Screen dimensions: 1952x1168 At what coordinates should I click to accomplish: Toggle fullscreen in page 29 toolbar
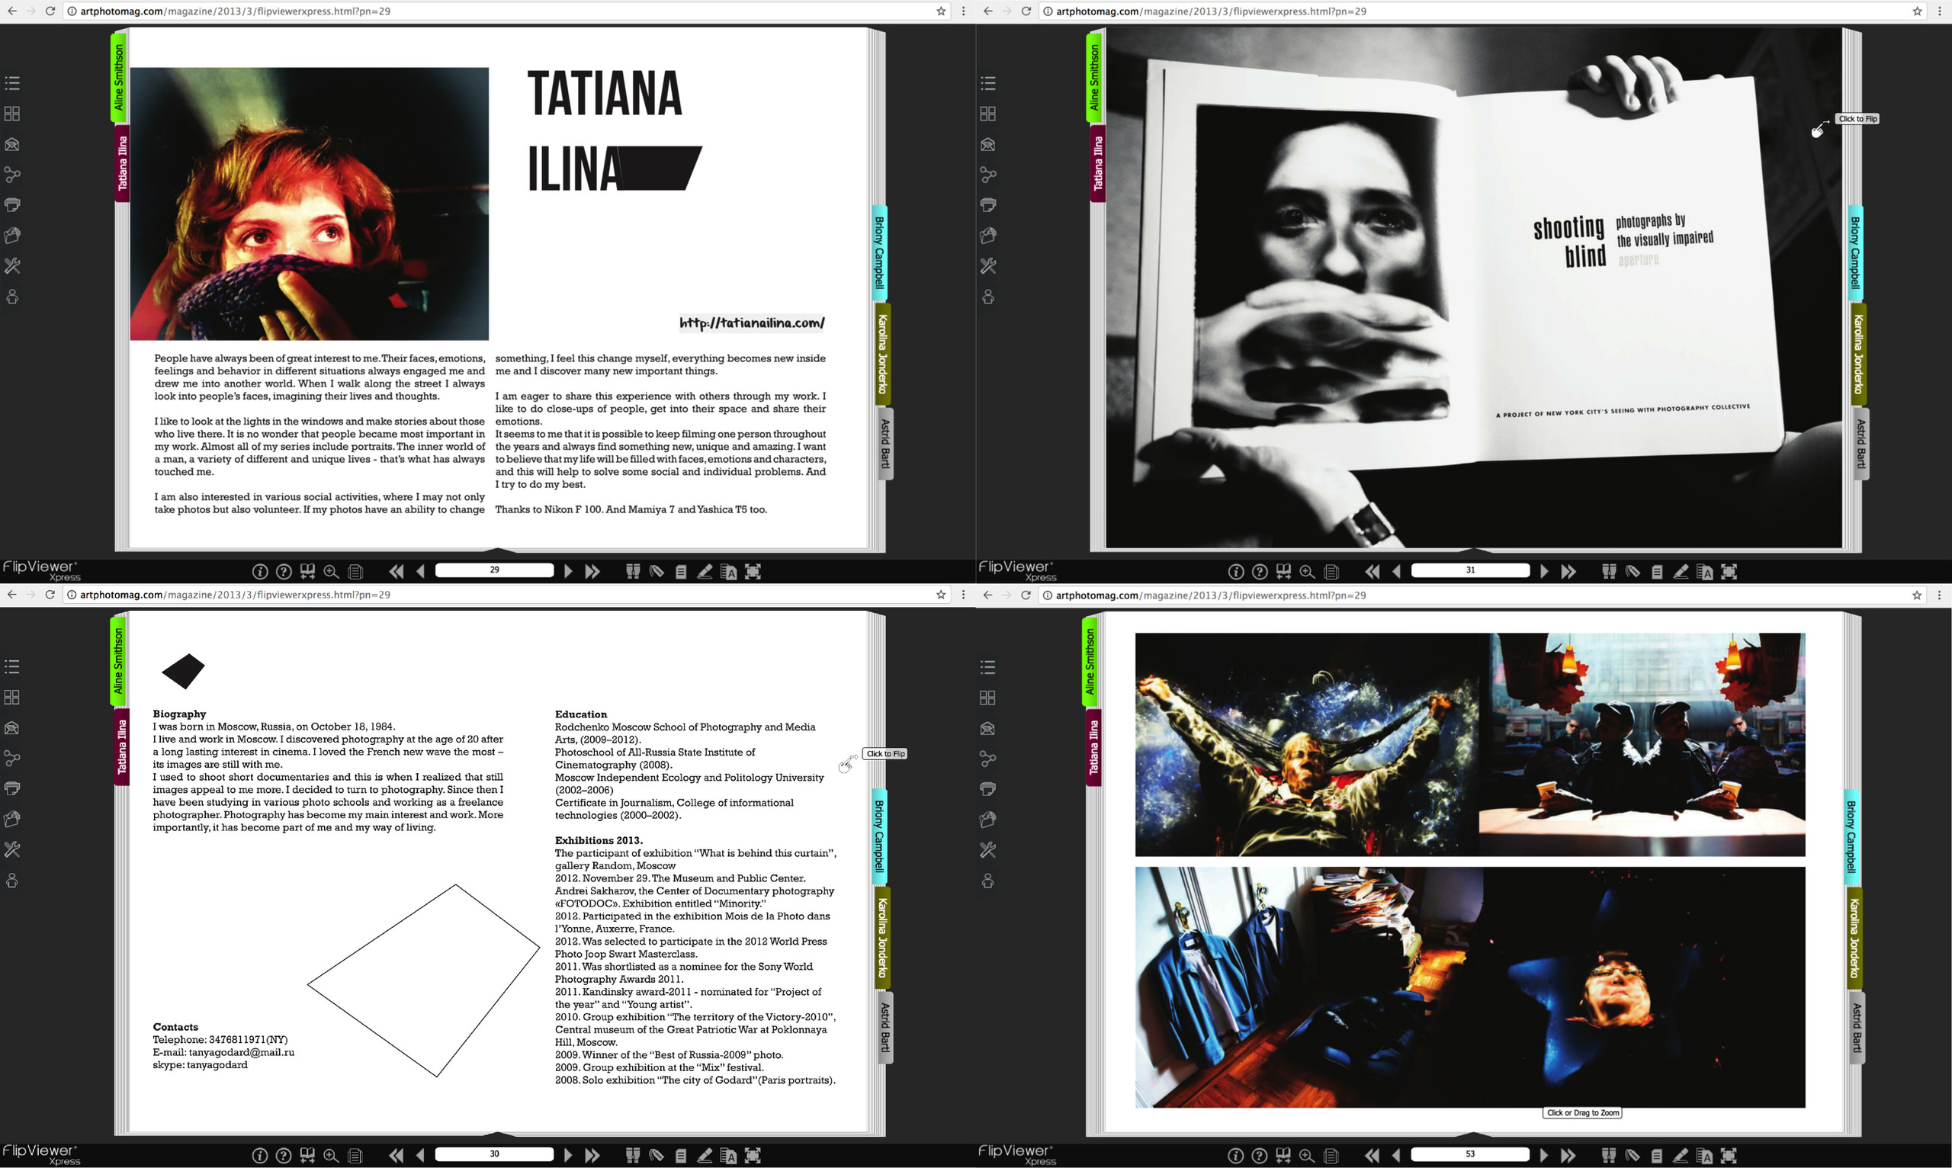click(753, 571)
